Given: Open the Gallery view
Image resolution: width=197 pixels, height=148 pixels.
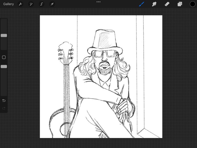Looking at the screenshot, I should tap(8, 4).
